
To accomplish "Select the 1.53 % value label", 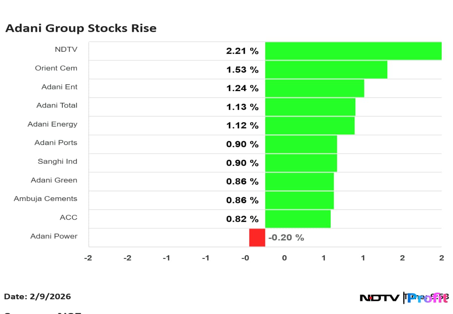I will (x=242, y=70).
